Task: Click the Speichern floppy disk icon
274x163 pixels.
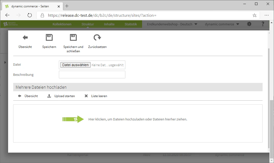Action: pos(49,37)
